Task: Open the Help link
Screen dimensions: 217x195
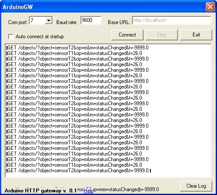Action: (x=89, y=191)
